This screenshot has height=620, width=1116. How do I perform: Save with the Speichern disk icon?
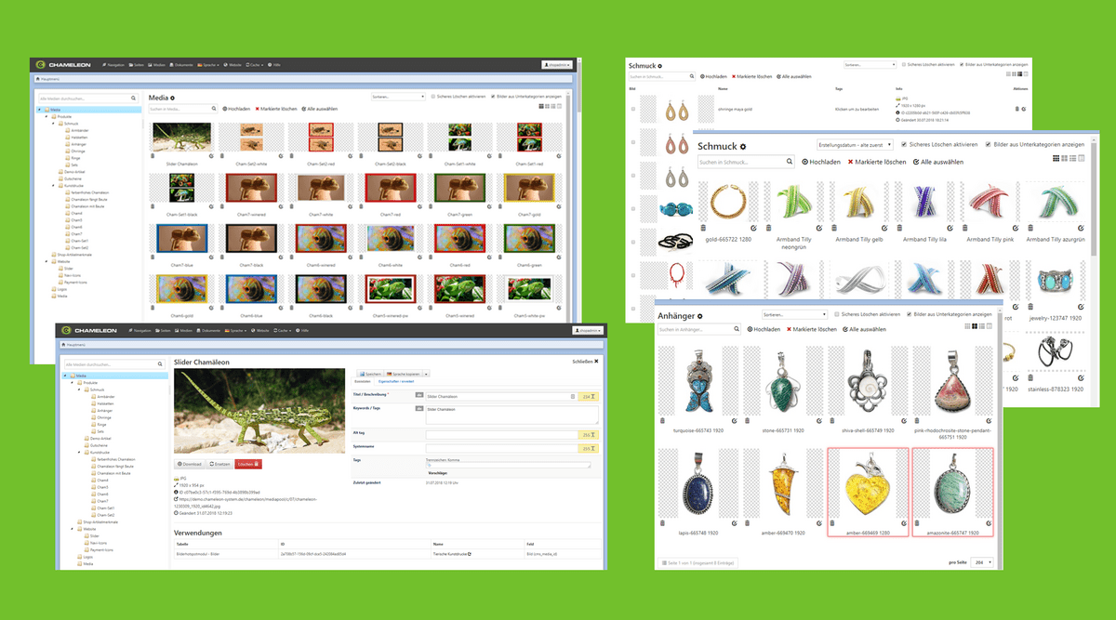point(362,374)
